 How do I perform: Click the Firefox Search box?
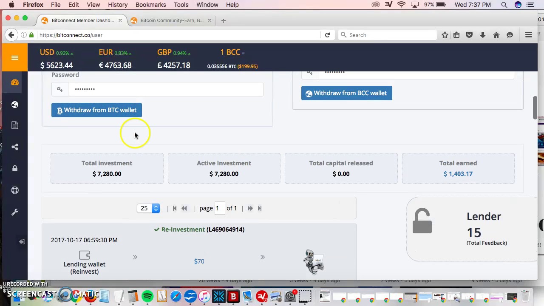(x=388, y=35)
